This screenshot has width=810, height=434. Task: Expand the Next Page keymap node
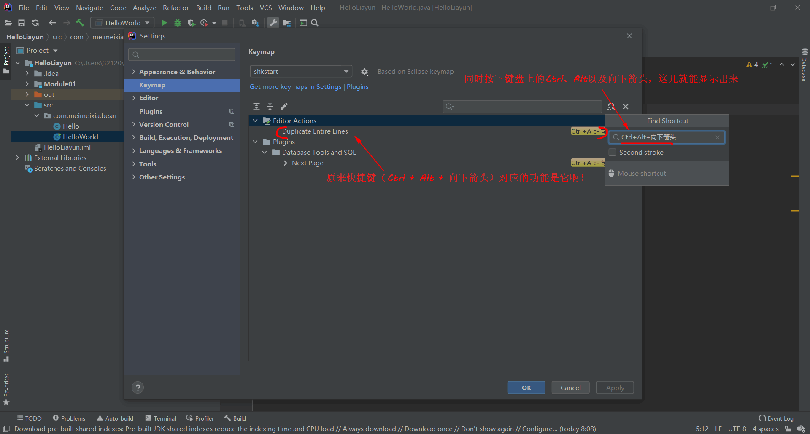(x=286, y=163)
